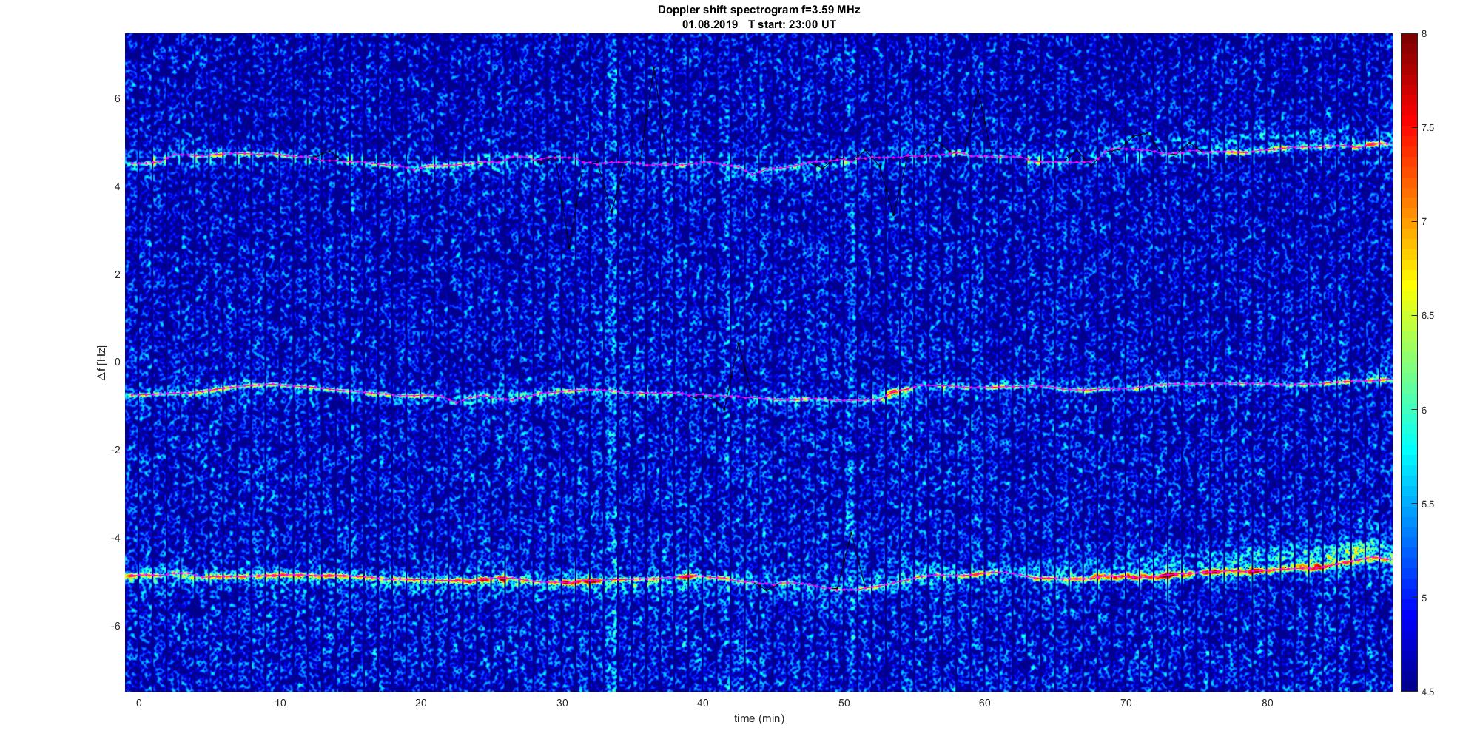
Task: Click y-axis tick label '6'
Action: click(x=117, y=99)
